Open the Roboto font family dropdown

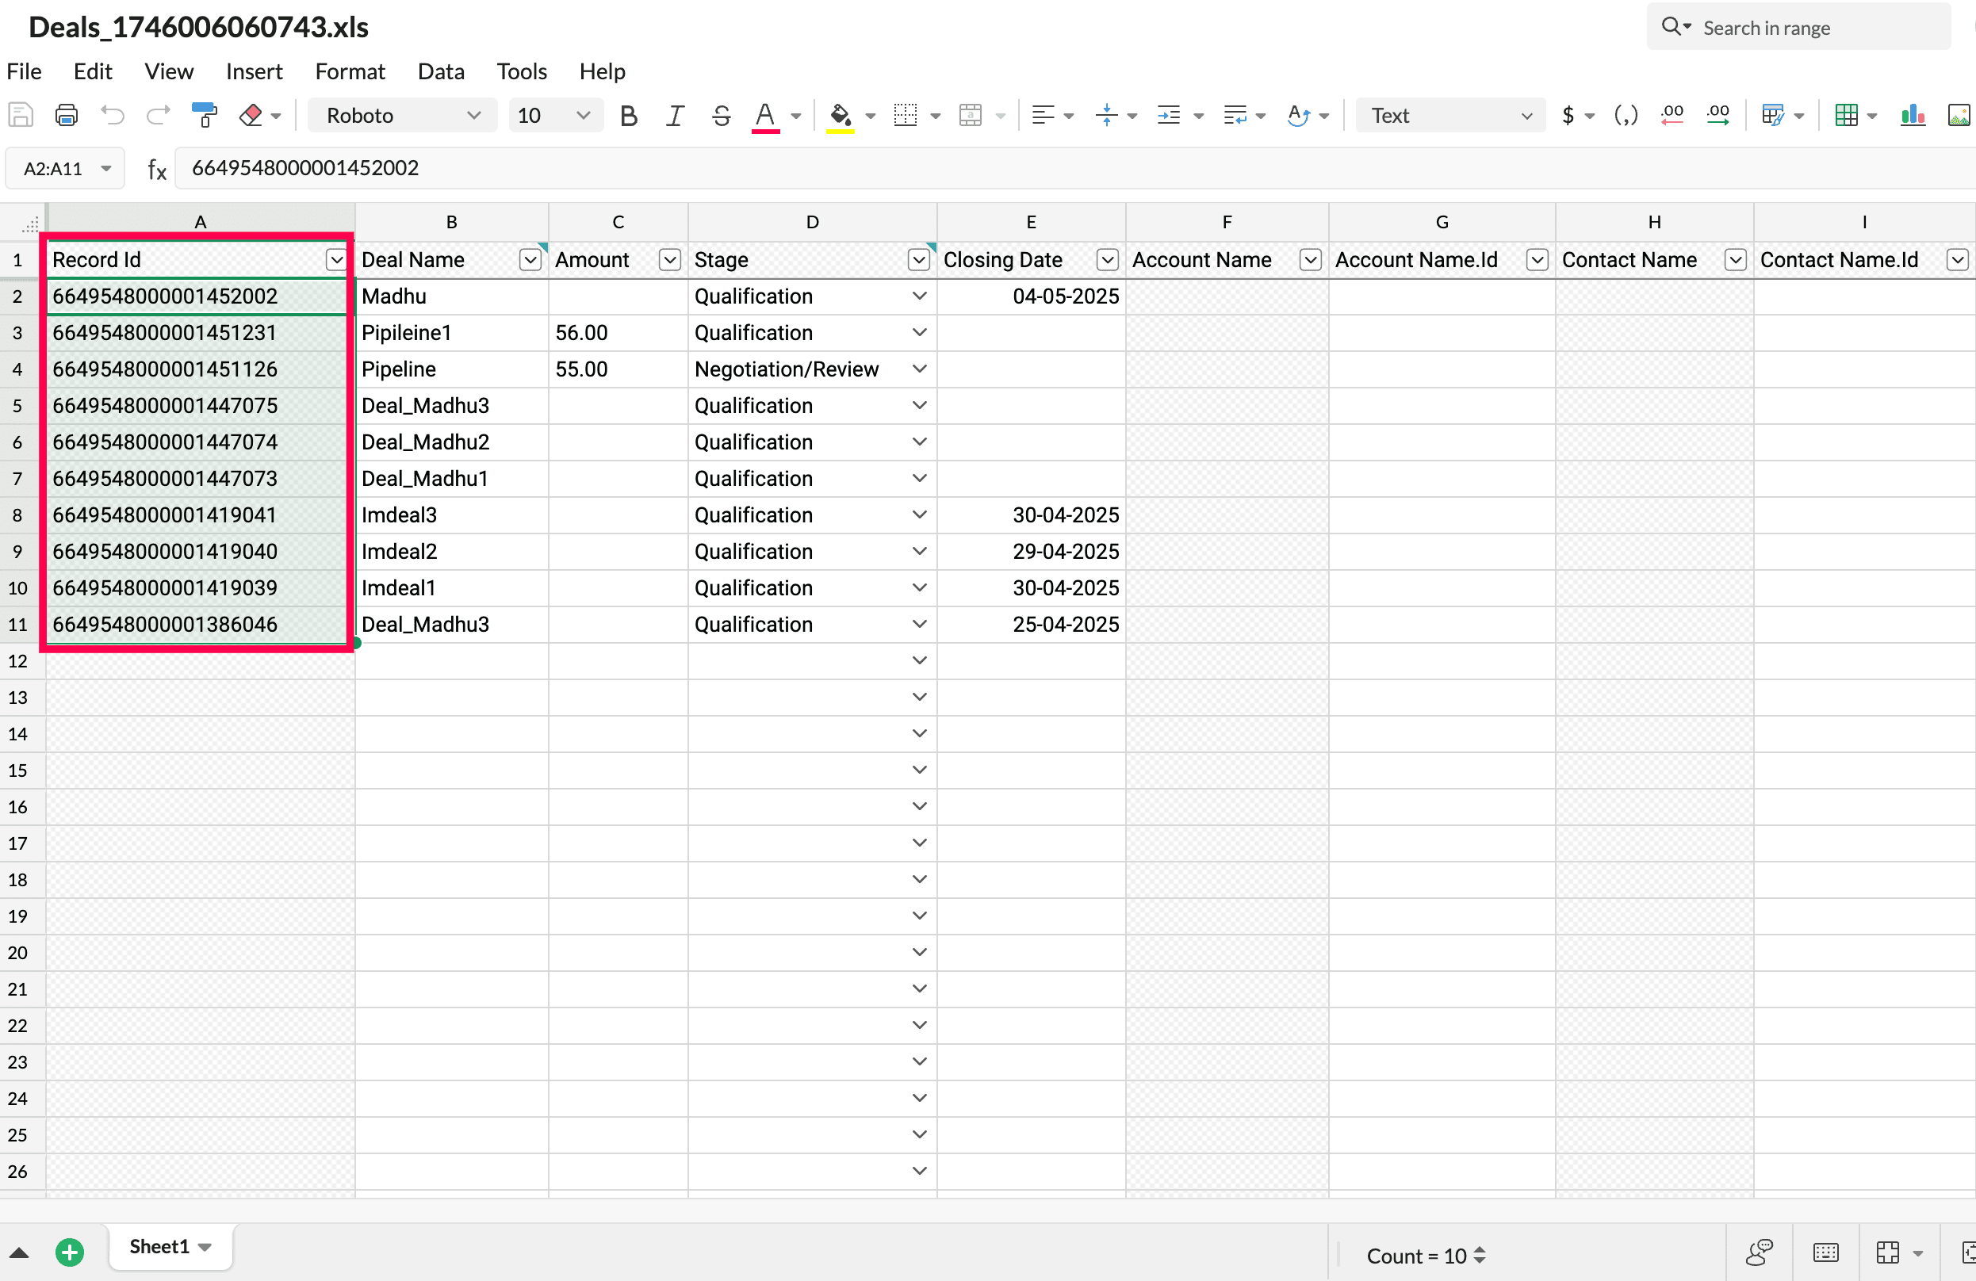(x=402, y=116)
